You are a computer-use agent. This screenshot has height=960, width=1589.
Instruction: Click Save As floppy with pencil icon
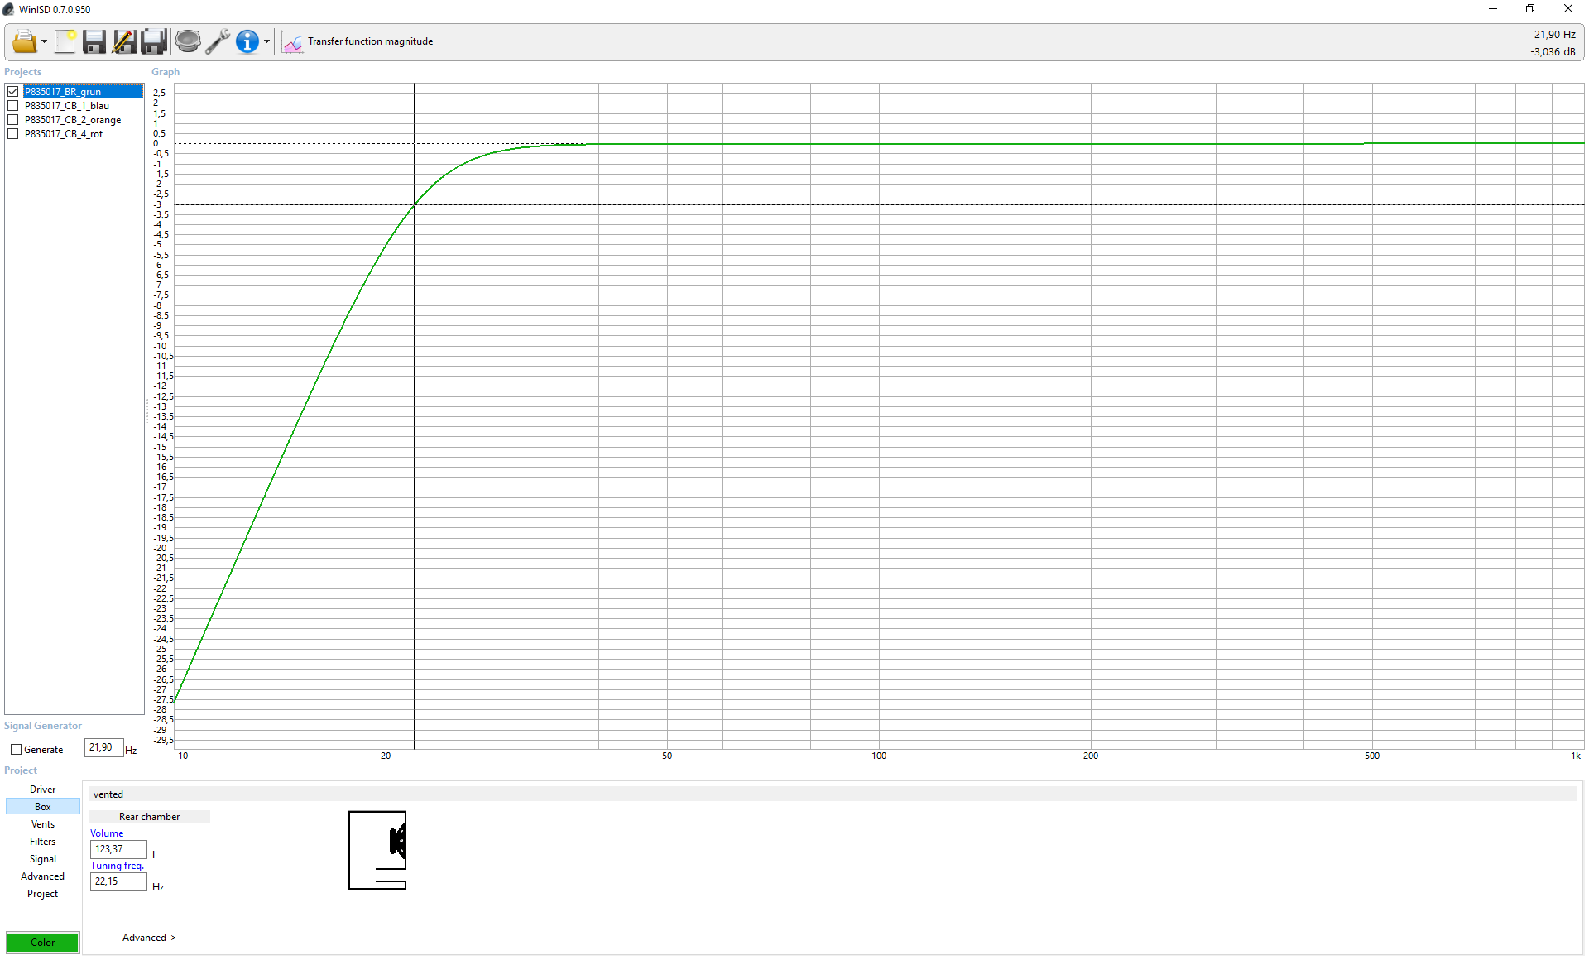pyautogui.click(x=124, y=41)
